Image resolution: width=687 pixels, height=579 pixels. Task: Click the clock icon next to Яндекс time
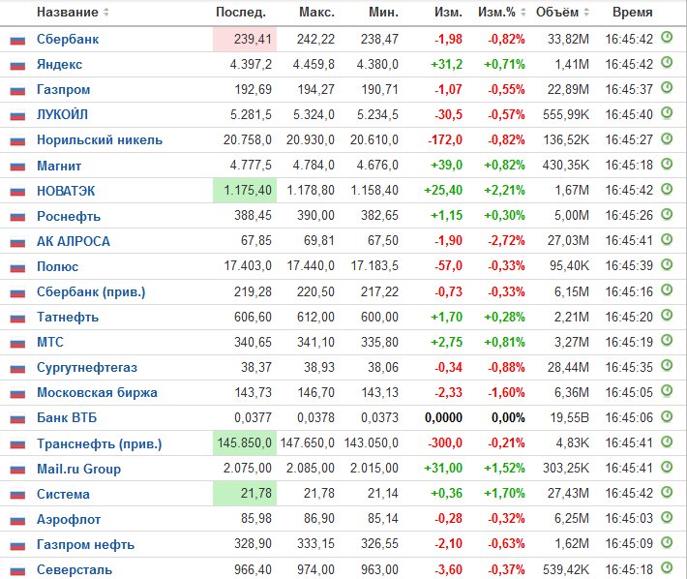(667, 63)
